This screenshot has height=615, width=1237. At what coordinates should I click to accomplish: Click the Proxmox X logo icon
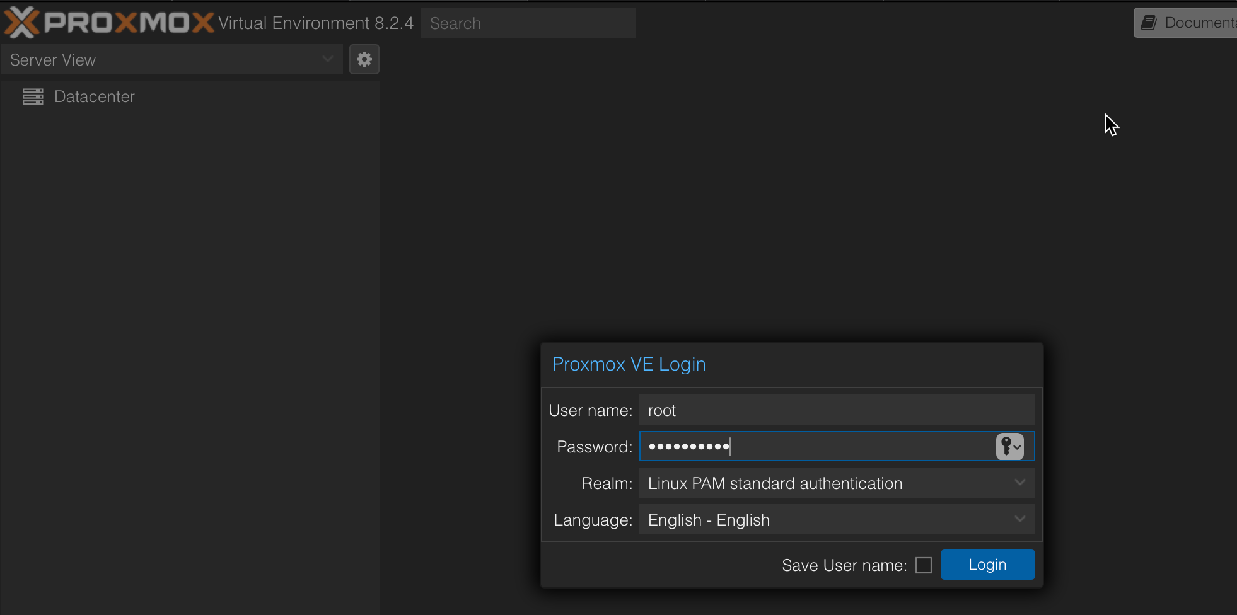(22, 22)
